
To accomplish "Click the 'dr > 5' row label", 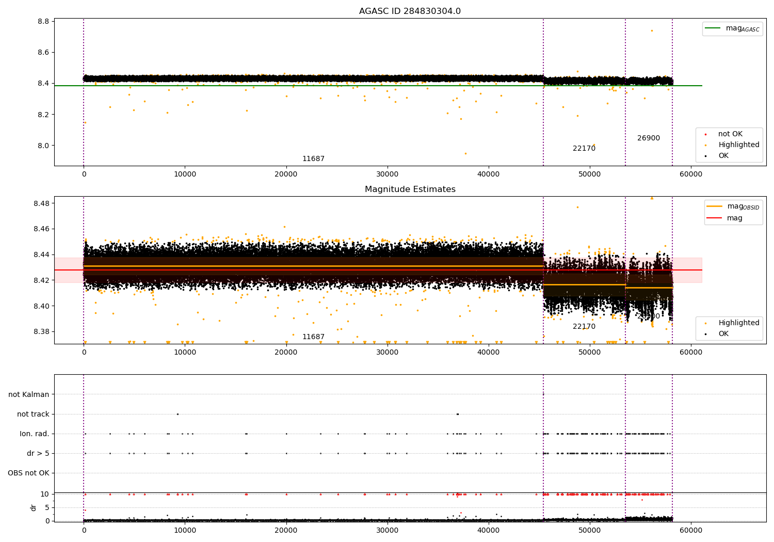I will click(x=38, y=454).
